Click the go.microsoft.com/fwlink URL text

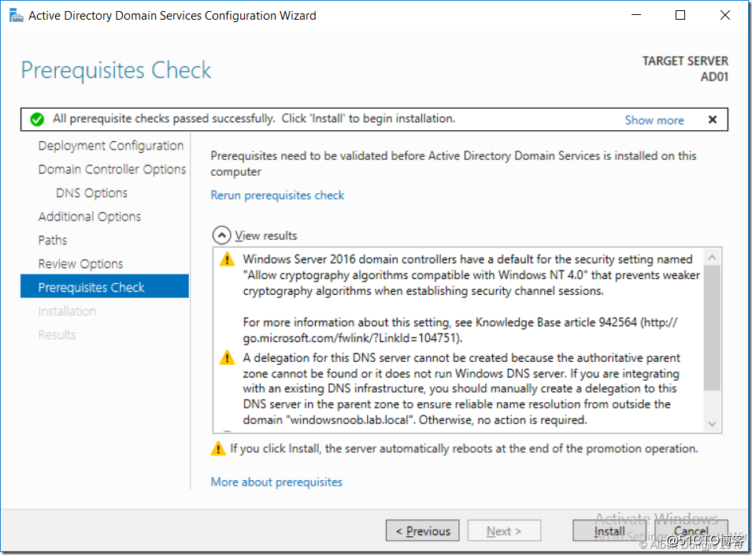click(351, 338)
